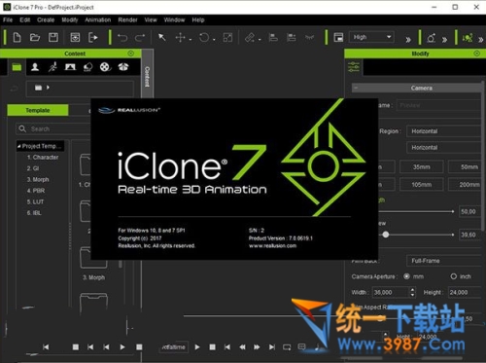The image size is (486, 363).
Task: Select the inch aperture unit
Action: pyautogui.click(x=454, y=276)
